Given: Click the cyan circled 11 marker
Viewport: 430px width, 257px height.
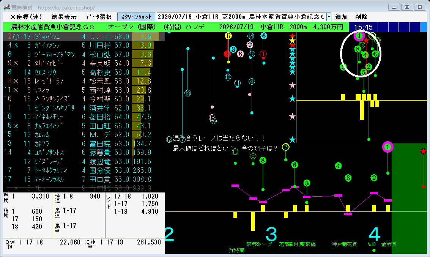Looking at the screenshot, I should coord(237,83).
